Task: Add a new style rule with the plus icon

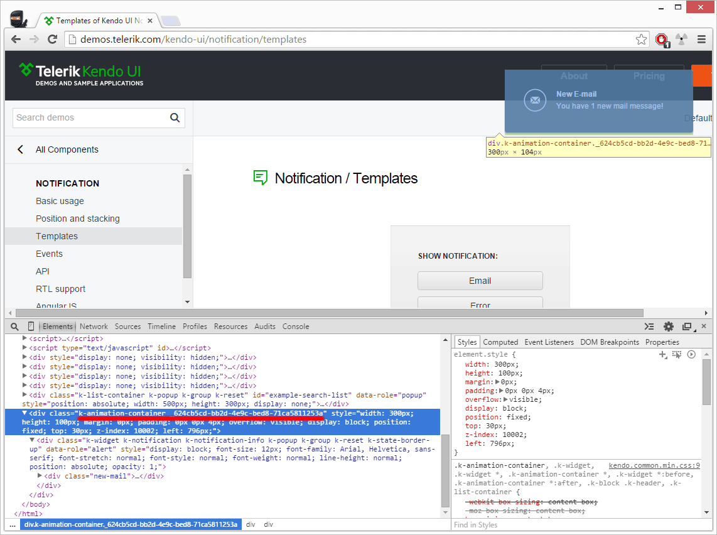Action: [x=662, y=354]
